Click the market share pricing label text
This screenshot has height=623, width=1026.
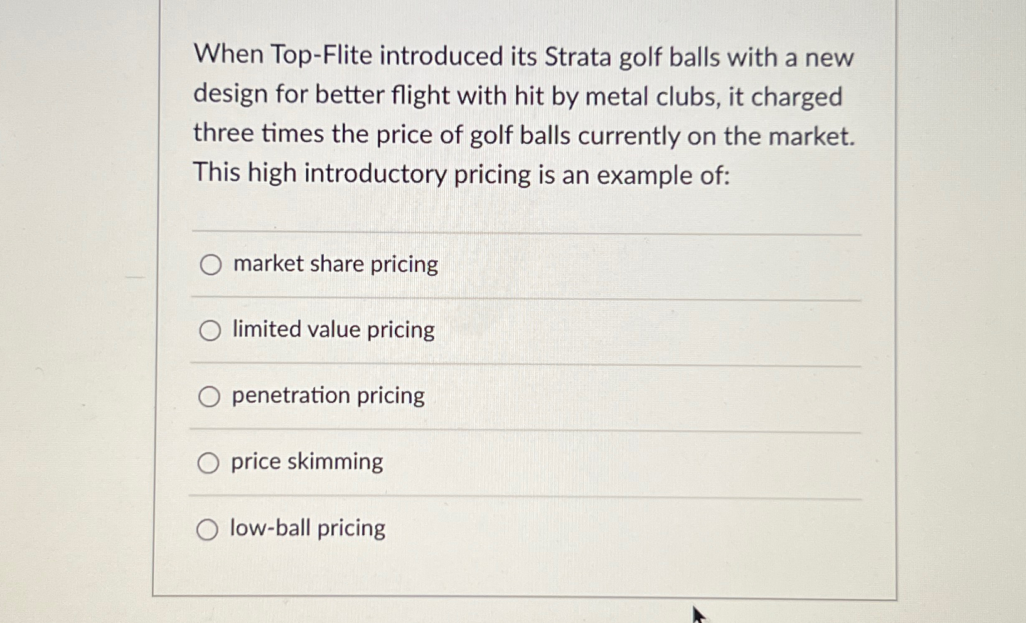click(334, 265)
